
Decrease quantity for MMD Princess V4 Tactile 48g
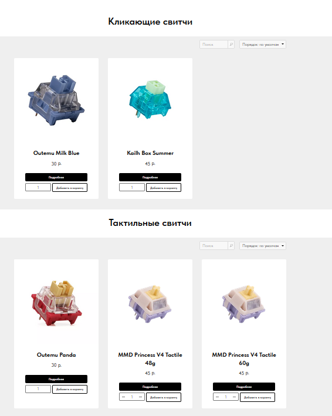123,397
